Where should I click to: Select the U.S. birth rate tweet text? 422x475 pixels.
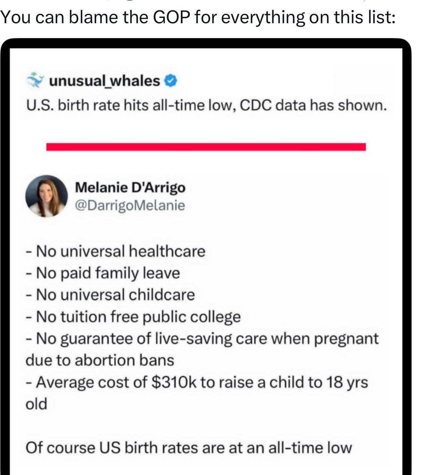[x=206, y=106]
